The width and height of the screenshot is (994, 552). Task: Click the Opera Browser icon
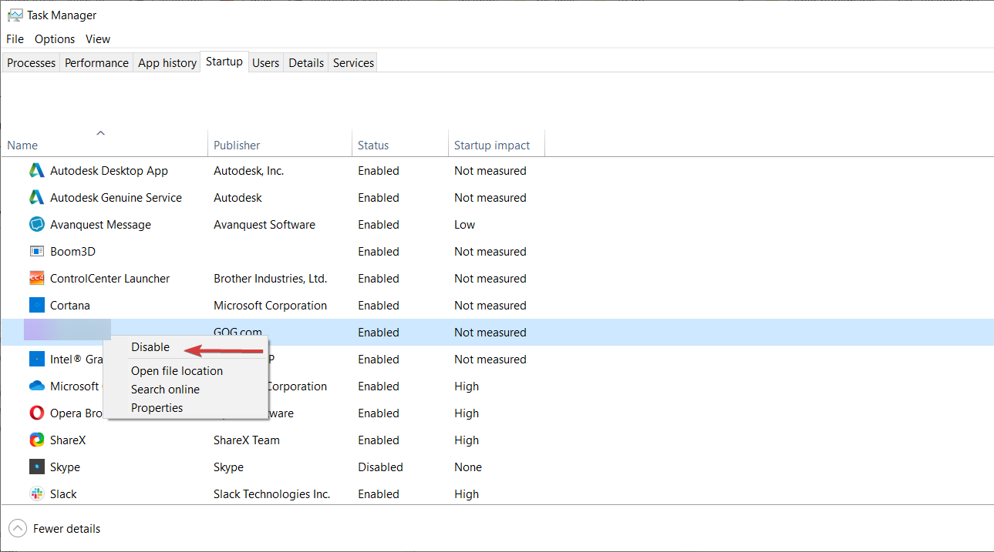36,413
